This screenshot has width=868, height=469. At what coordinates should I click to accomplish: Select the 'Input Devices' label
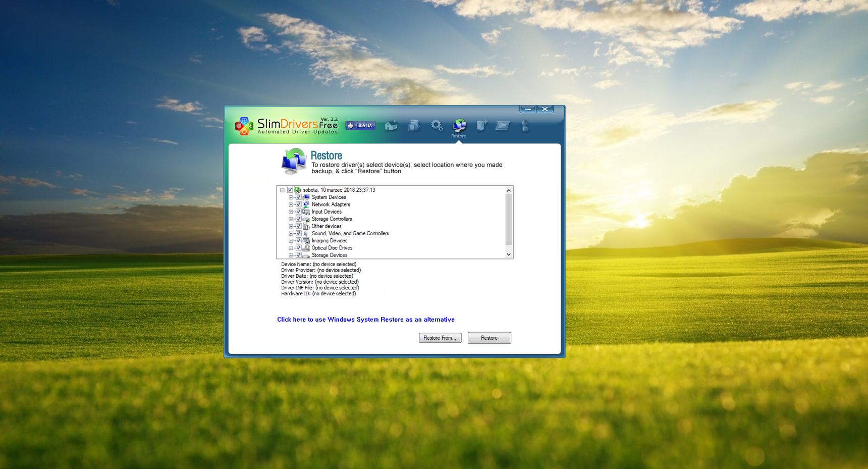(x=327, y=212)
